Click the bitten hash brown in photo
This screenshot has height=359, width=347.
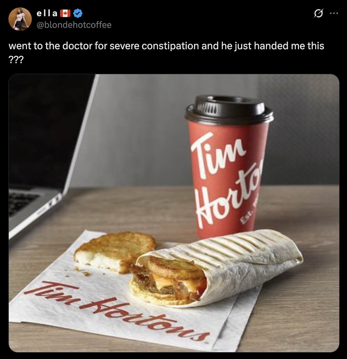point(114,251)
